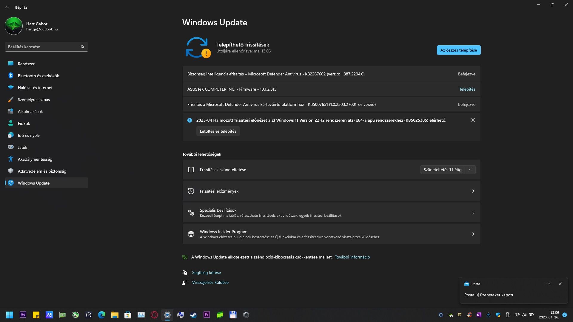Open File Explorer from taskbar
The height and width of the screenshot is (322, 573).
pyautogui.click(x=115, y=315)
